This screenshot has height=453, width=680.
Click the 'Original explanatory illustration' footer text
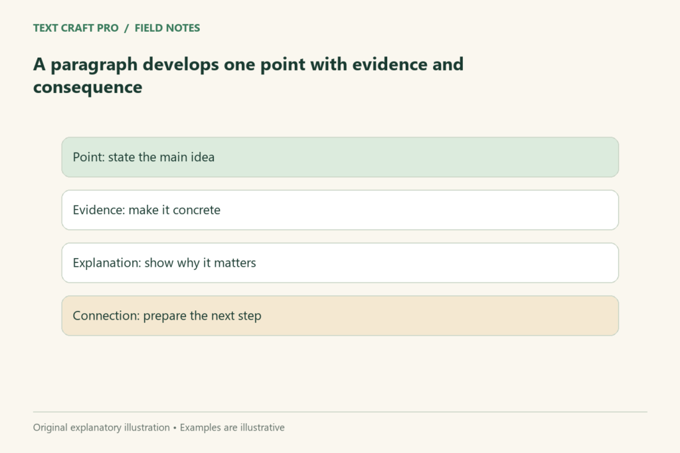(102, 427)
